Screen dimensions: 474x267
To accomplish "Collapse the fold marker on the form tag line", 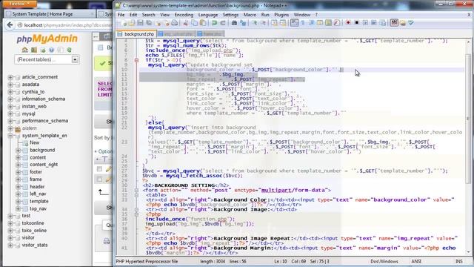I will tap(136, 190).
